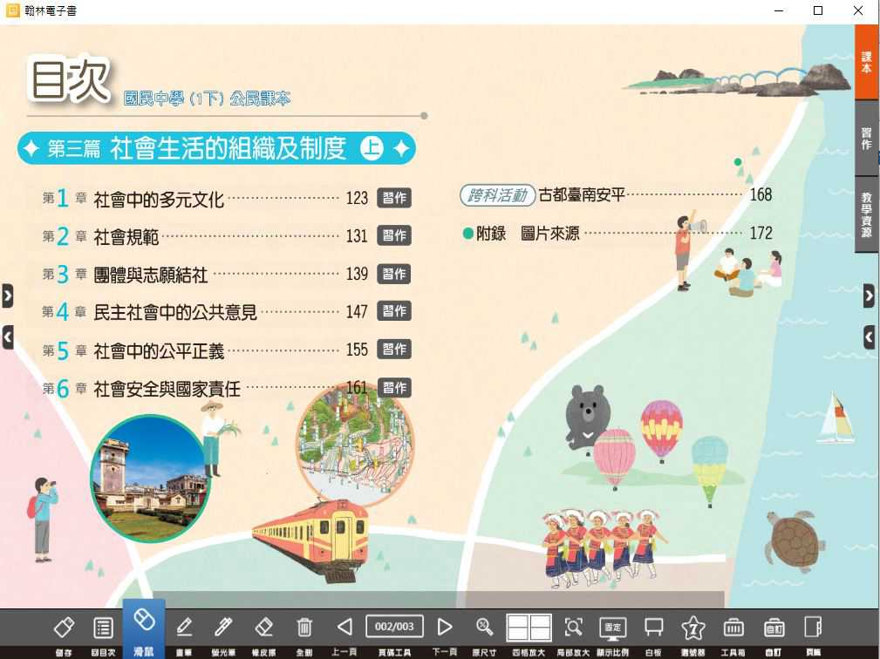Click the 四格放大 four-grid zoom icon
Viewport: 880px width, 659px height.
529,627
